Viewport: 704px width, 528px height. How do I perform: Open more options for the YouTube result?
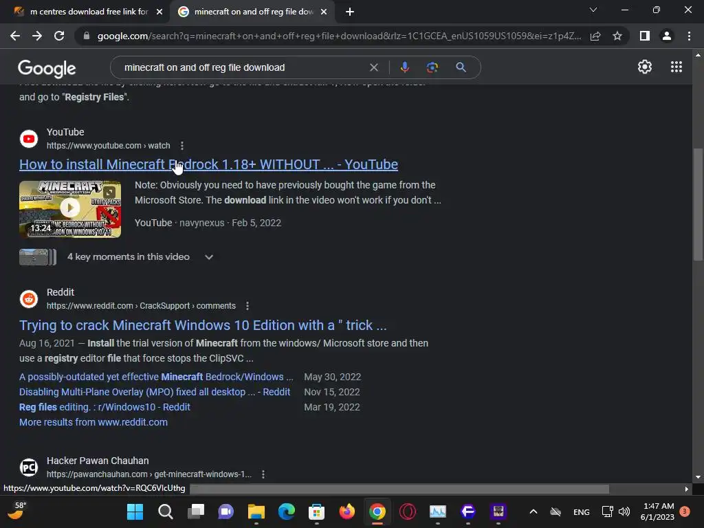point(181,146)
